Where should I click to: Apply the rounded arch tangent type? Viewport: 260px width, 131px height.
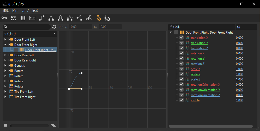(60, 18)
